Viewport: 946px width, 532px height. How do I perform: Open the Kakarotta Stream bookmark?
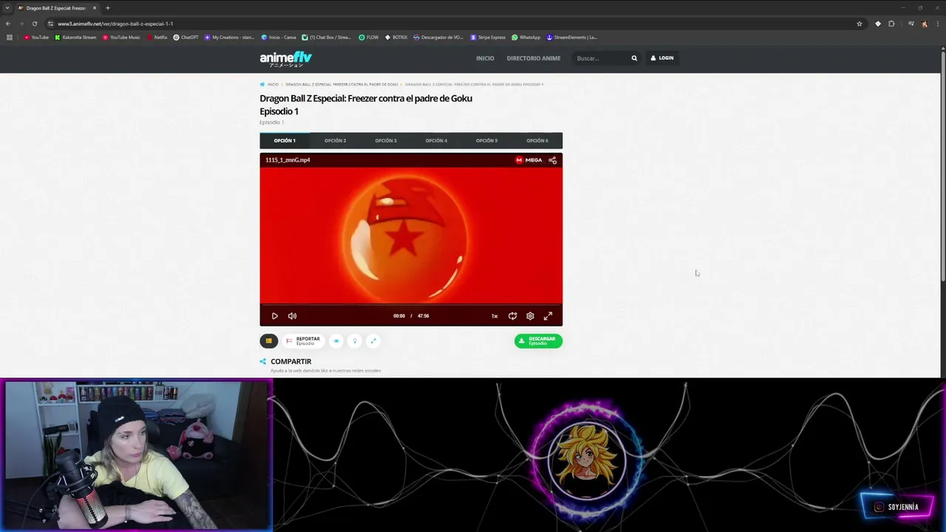[x=75, y=37]
